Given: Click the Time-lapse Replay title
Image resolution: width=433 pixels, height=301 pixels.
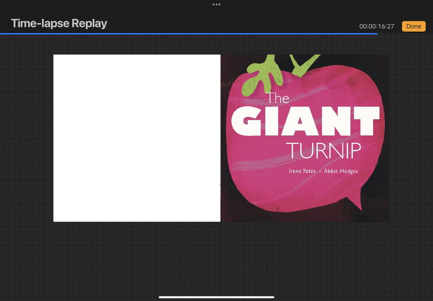Looking at the screenshot, I should [x=59, y=24].
